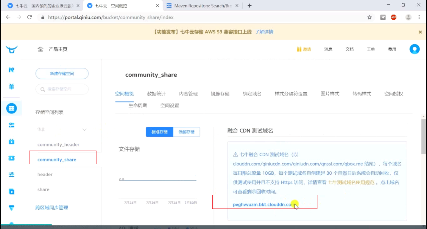Viewport: 427px width, 229px height.
Task: Click the pvghvvuzm.bkt.clouddn.com test domain
Action: coord(264,204)
